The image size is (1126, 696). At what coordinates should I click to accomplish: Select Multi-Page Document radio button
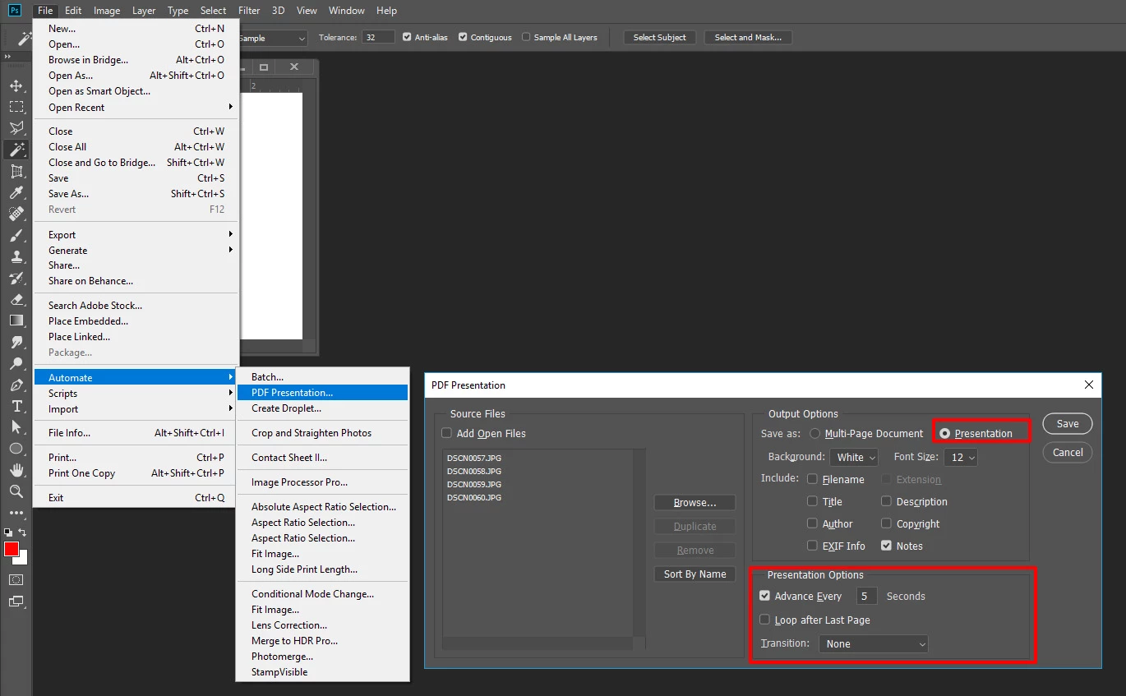point(815,434)
